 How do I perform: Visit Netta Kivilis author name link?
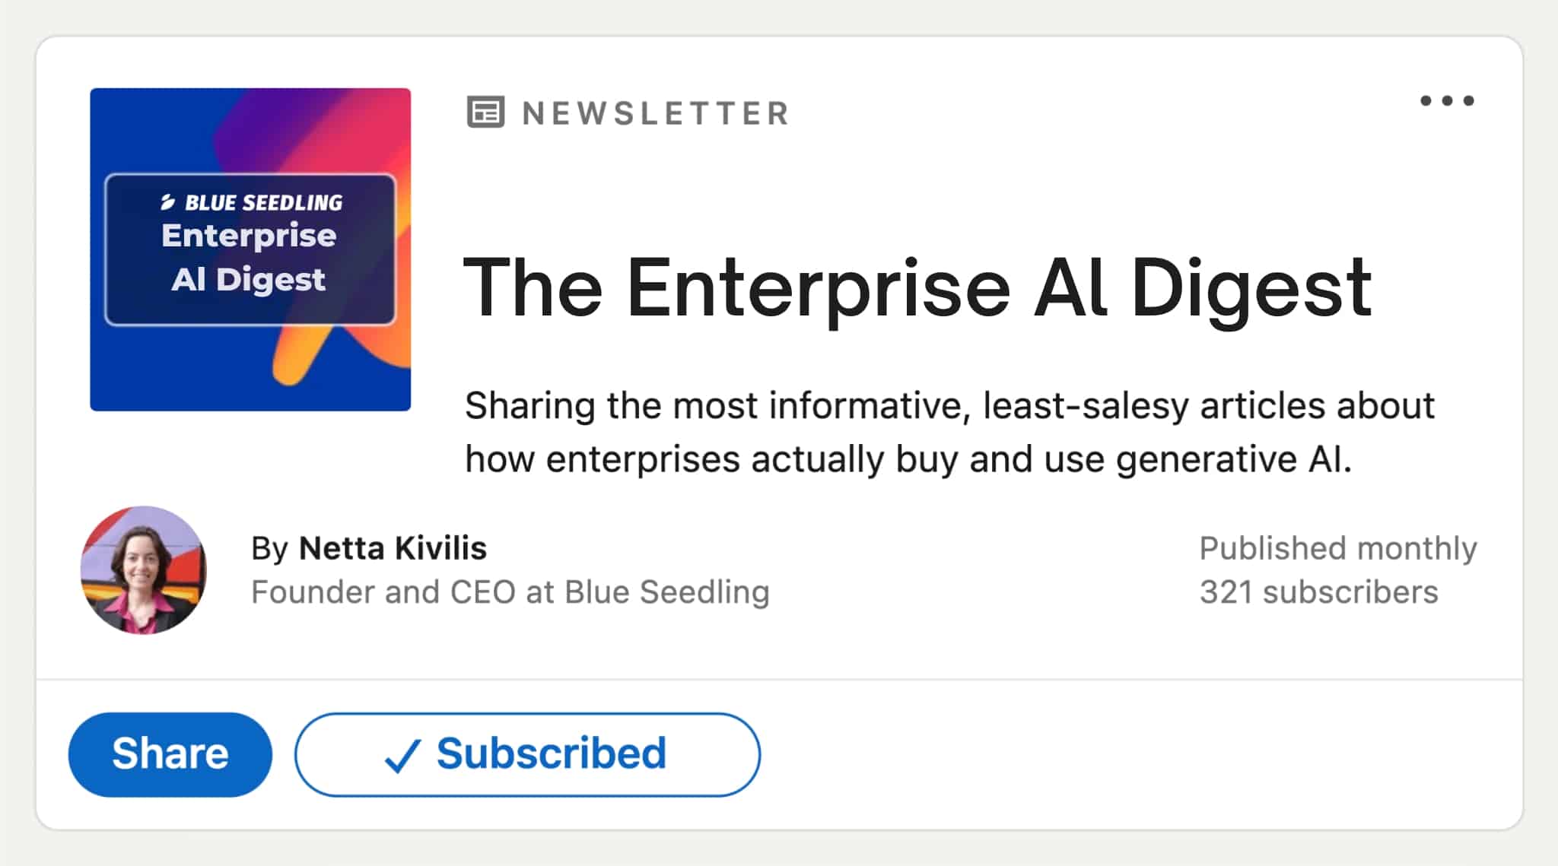point(393,548)
